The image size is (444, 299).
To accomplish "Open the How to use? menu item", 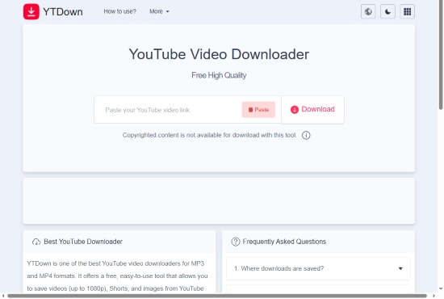I will tap(119, 11).
